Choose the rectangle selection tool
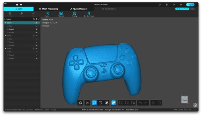The image size is (202, 116). coord(101,103)
